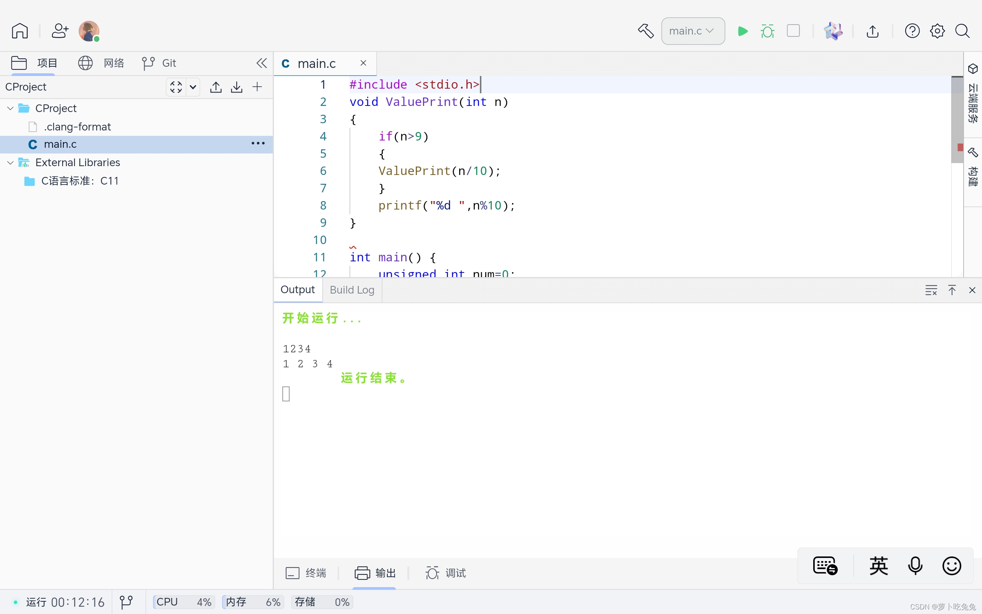The width and height of the screenshot is (982, 614).
Task: Click the Stop button to halt execution
Action: tap(794, 30)
